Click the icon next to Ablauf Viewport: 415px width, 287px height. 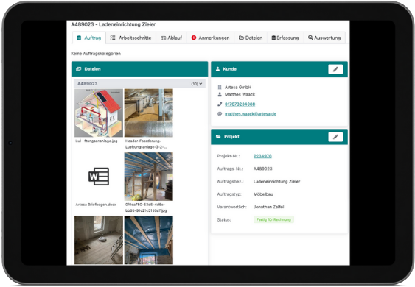click(x=164, y=38)
